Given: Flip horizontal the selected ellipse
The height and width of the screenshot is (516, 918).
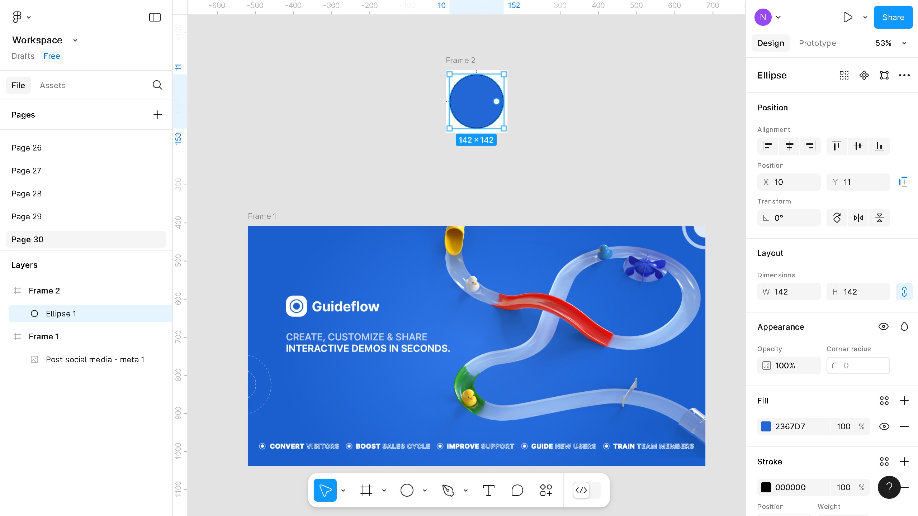Looking at the screenshot, I should (x=858, y=218).
